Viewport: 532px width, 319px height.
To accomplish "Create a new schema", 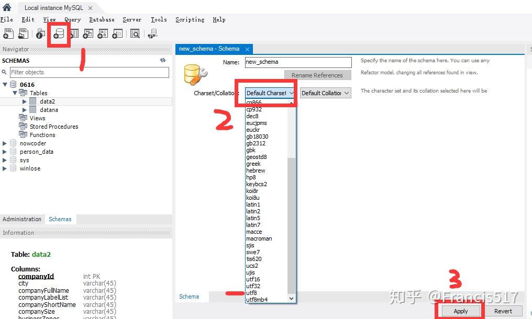I will pos(59,33).
